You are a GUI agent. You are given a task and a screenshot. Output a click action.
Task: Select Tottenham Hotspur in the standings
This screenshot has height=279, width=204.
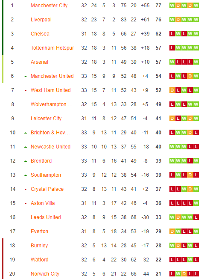(x=52, y=48)
